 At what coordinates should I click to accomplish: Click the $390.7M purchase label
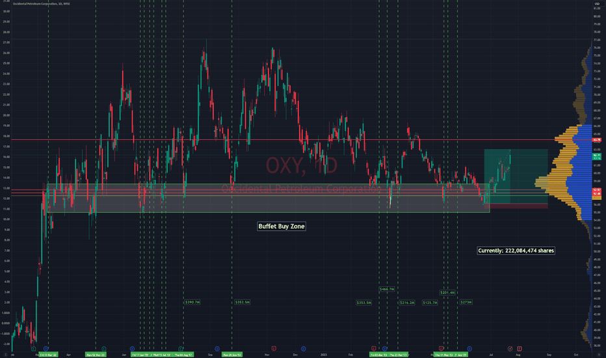pyautogui.click(x=192, y=302)
